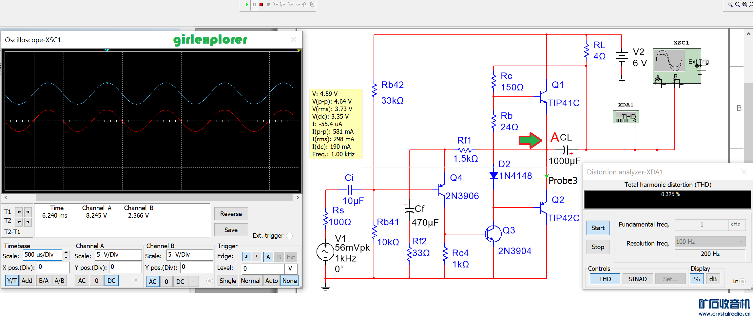Viewport: 753px width, 318px height.
Task: Run the simulation with the green play icon
Action: click(x=246, y=5)
